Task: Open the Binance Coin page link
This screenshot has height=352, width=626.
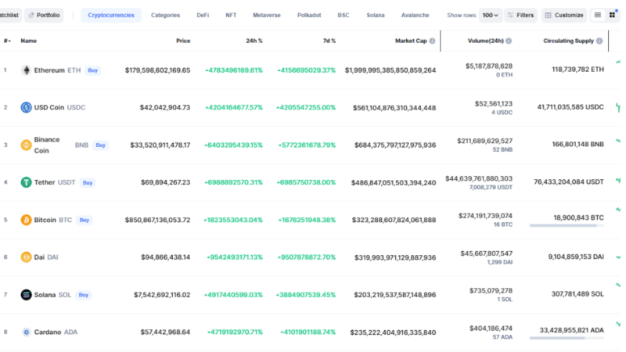Action: pyautogui.click(x=47, y=145)
